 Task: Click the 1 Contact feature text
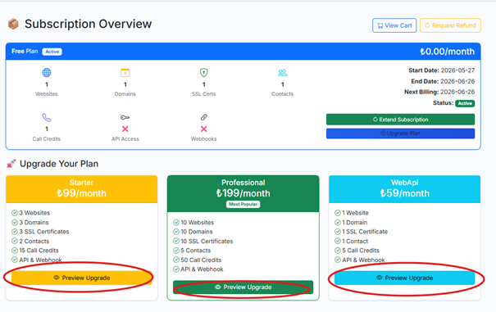point(355,241)
